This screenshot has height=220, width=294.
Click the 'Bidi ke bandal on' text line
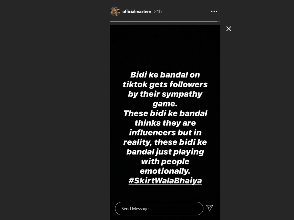coord(165,75)
